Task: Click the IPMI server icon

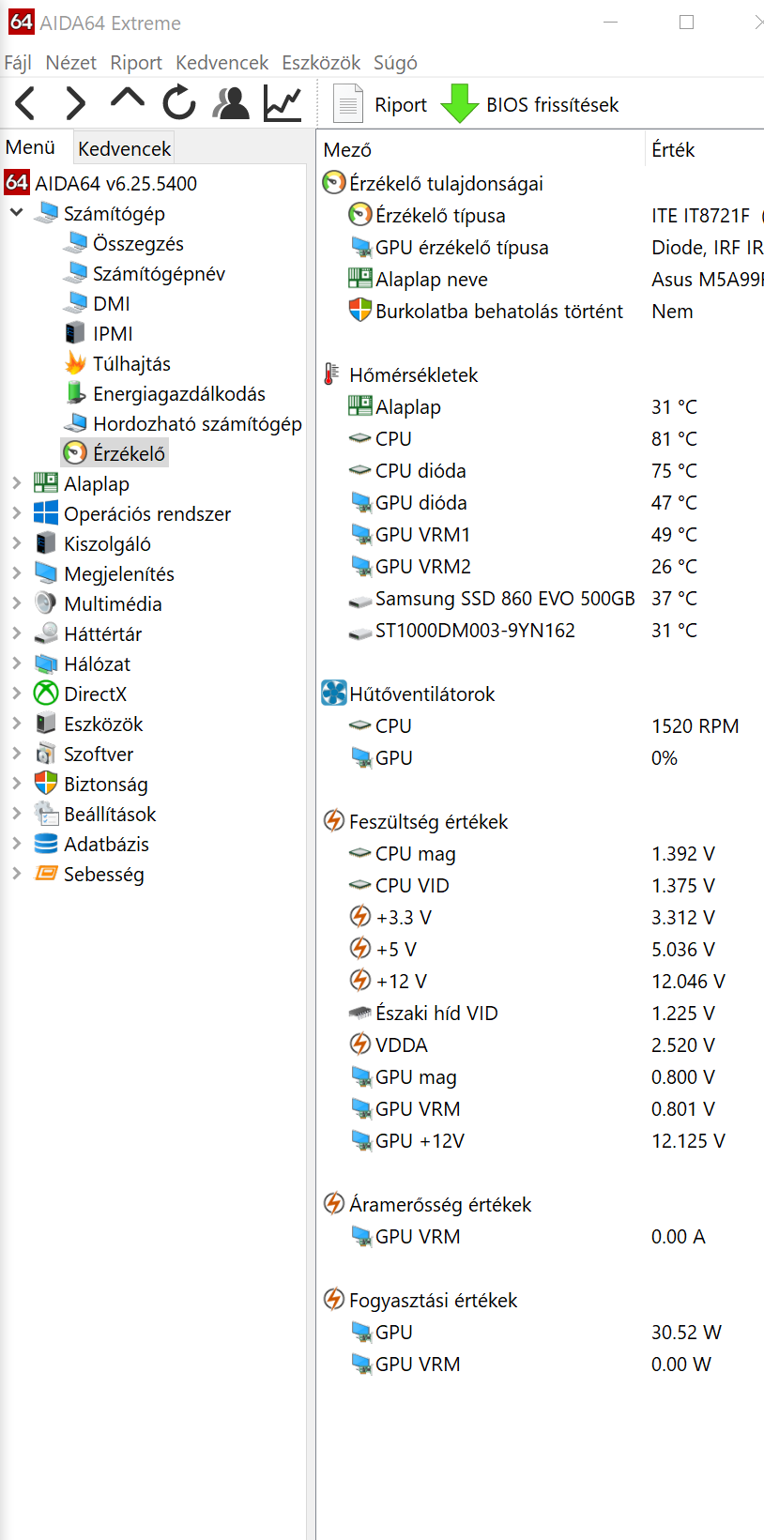Action: [x=75, y=333]
